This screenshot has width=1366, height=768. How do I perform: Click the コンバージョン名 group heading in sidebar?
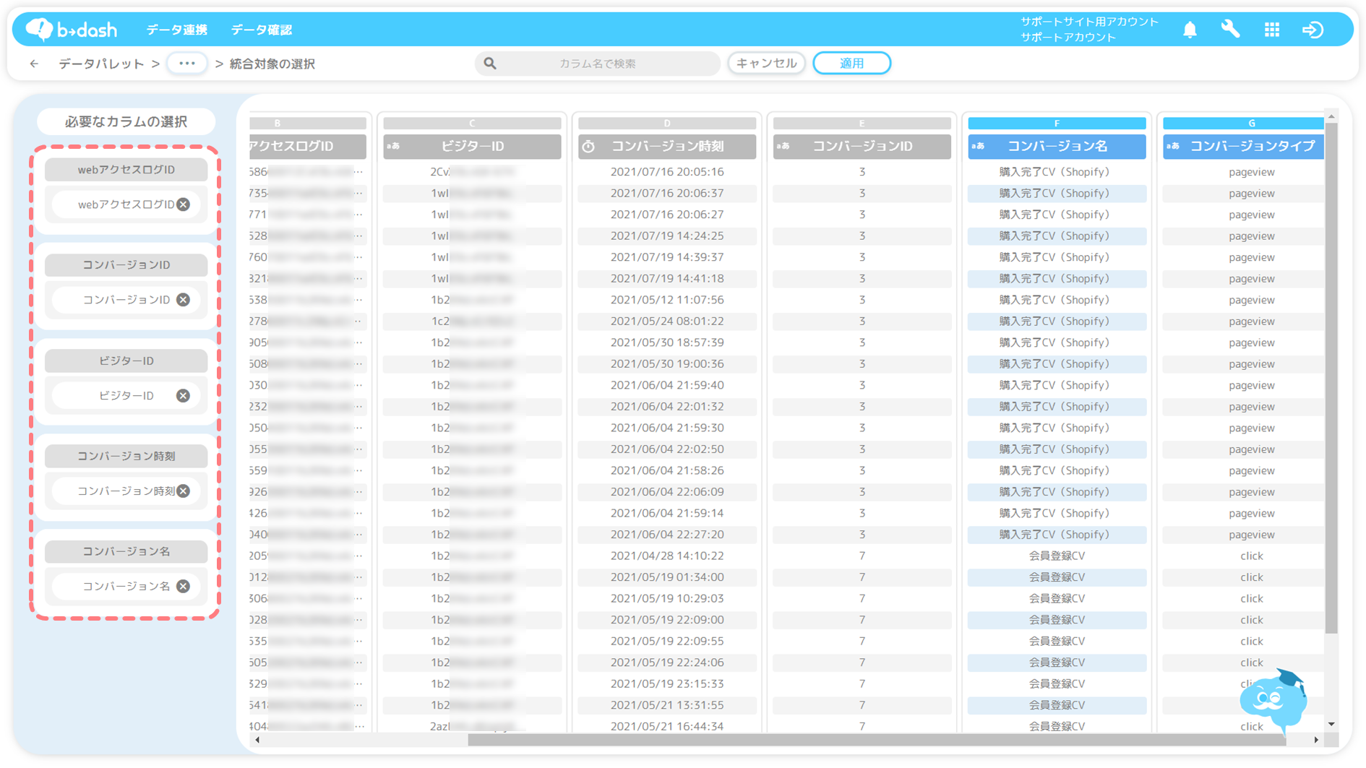[x=126, y=551]
